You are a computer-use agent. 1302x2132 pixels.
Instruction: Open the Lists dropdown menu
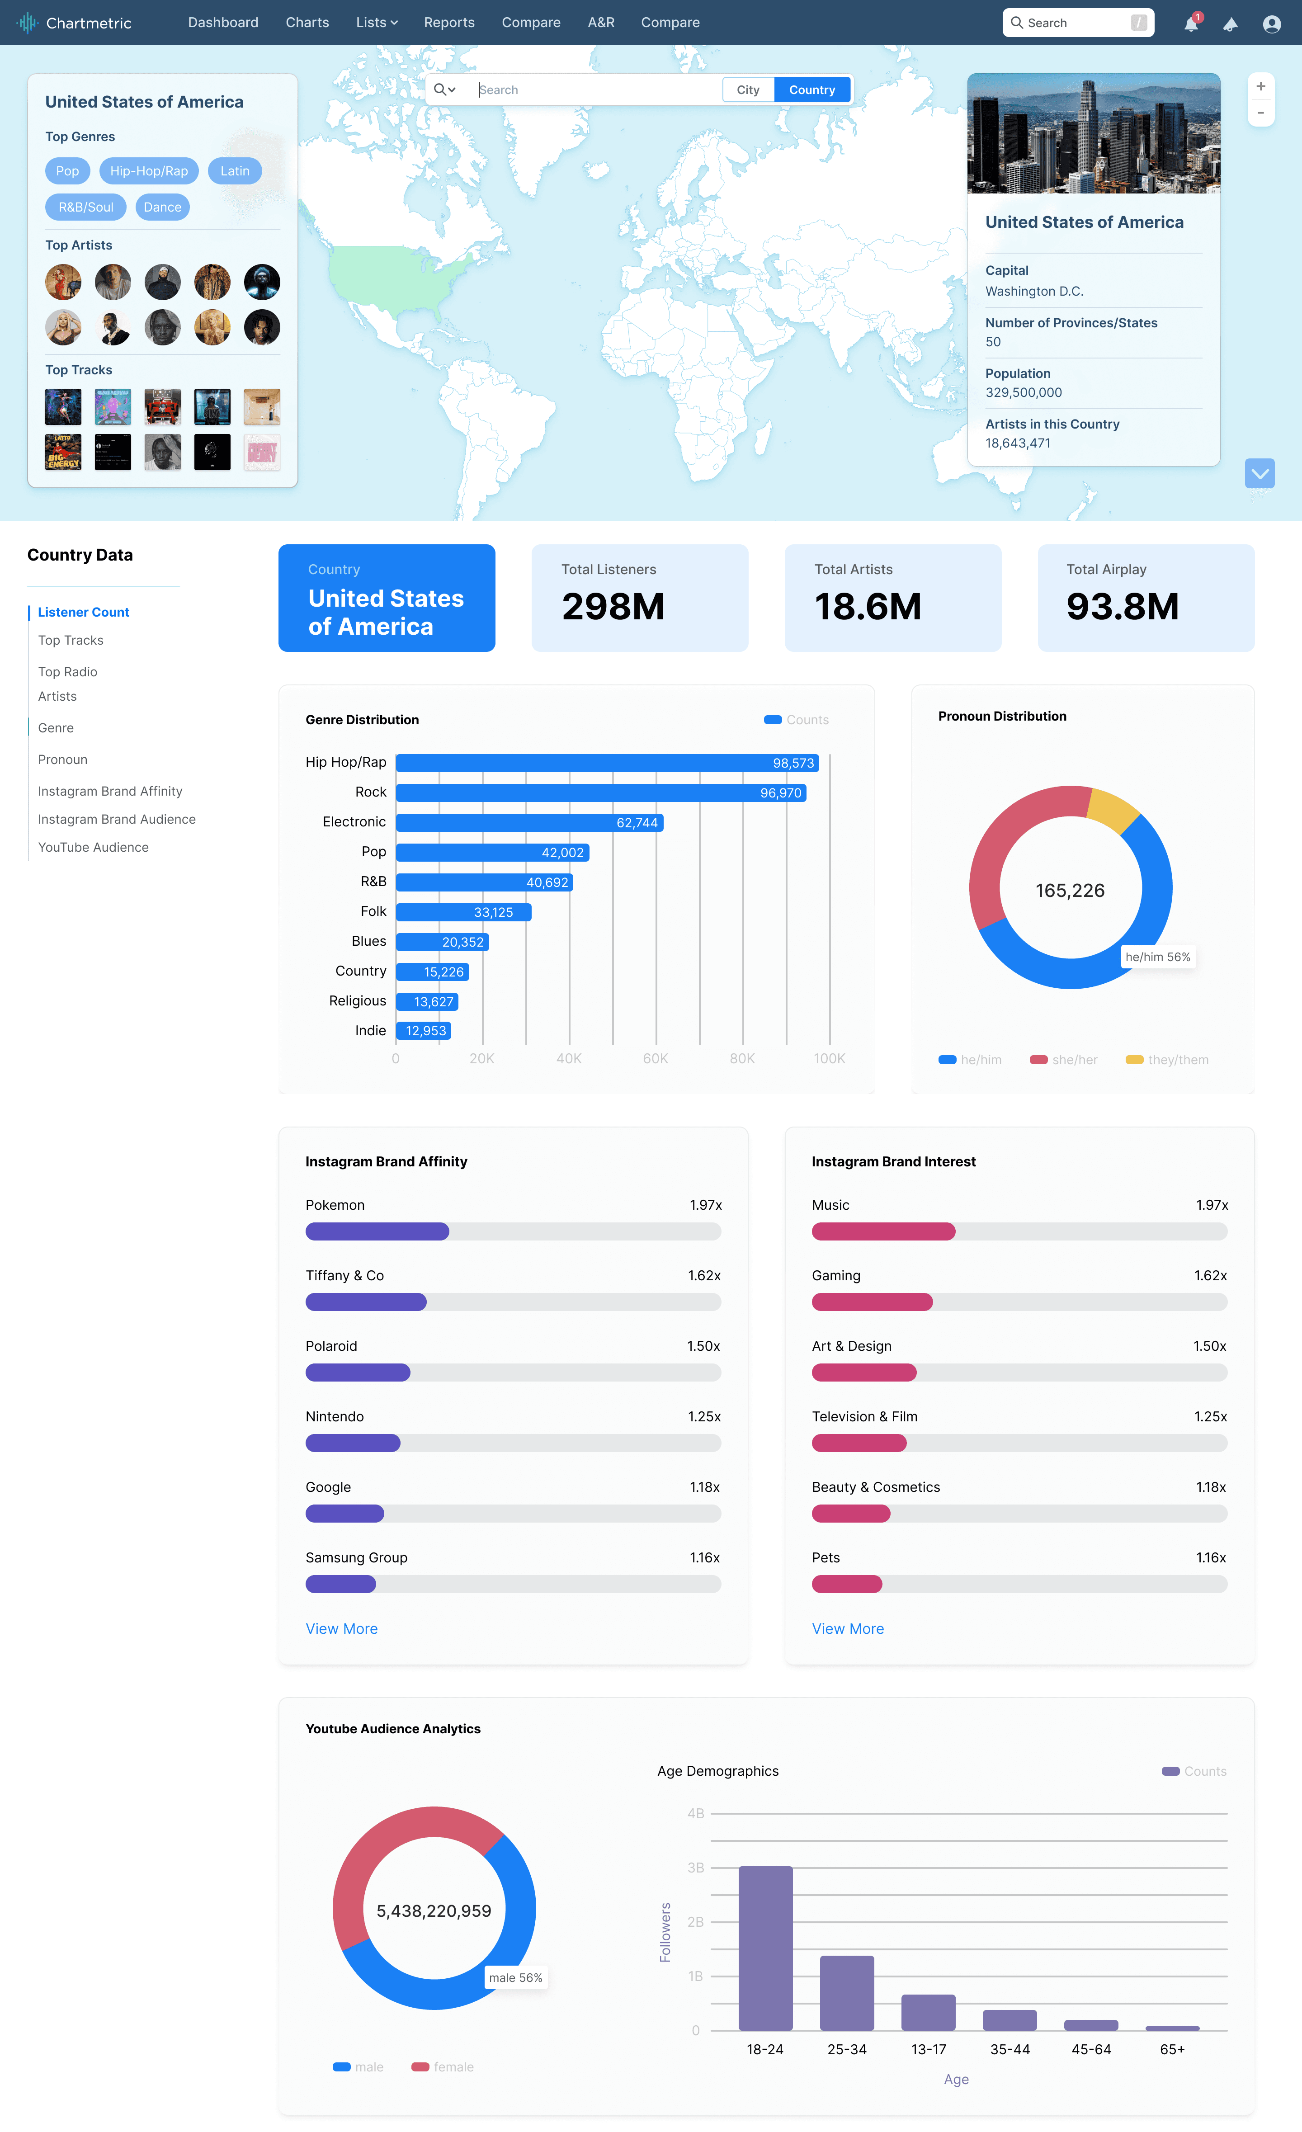tap(376, 23)
